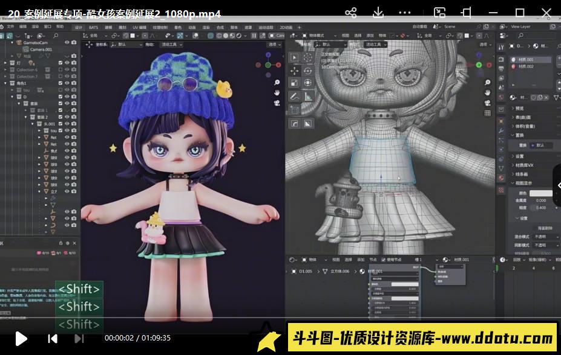Image resolution: width=561 pixels, height=355 pixels.
Task: Select material 材质.002 in the slot list
Action: click(531, 66)
